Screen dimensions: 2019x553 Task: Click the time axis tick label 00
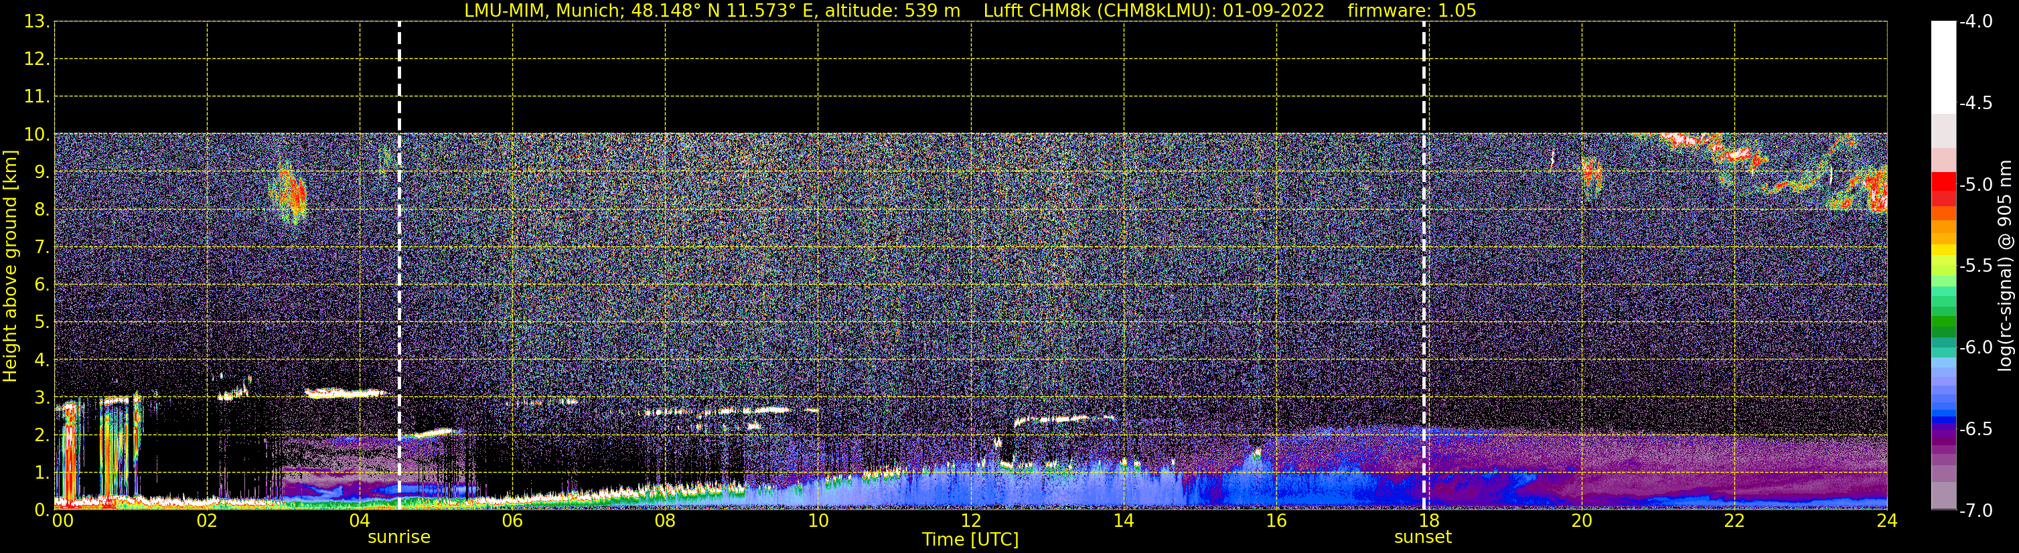(63, 521)
